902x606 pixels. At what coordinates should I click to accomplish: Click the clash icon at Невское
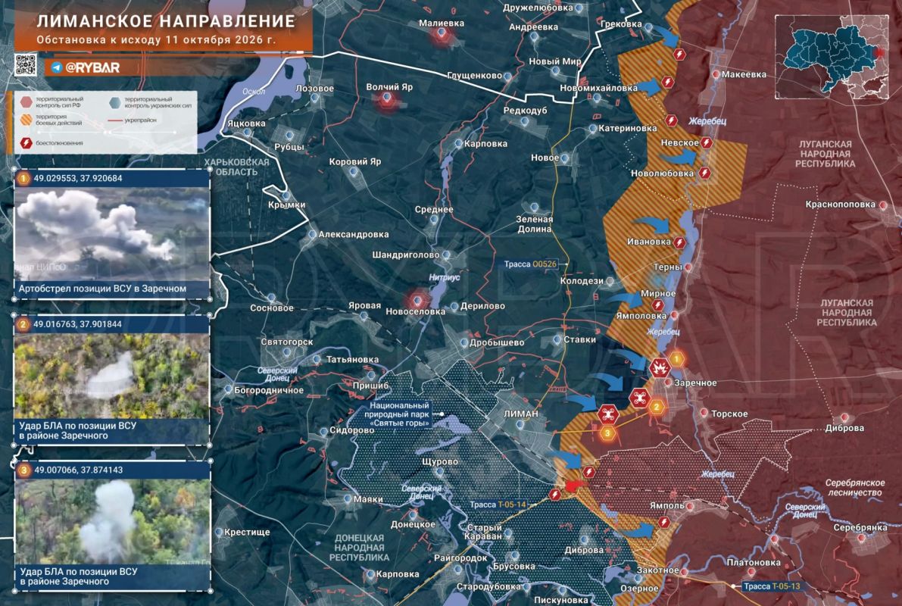[707, 142]
